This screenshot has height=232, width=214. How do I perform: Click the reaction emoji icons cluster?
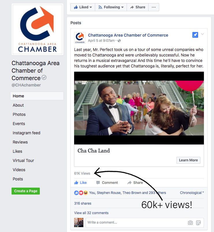point(81,193)
